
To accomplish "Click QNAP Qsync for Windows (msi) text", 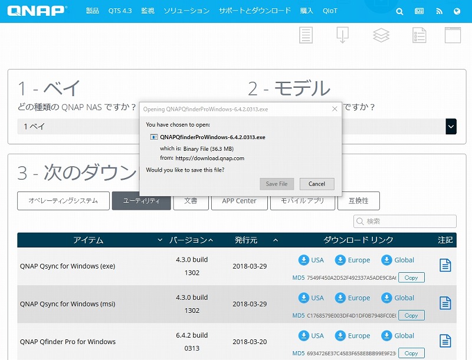I will pyautogui.click(x=67, y=304).
